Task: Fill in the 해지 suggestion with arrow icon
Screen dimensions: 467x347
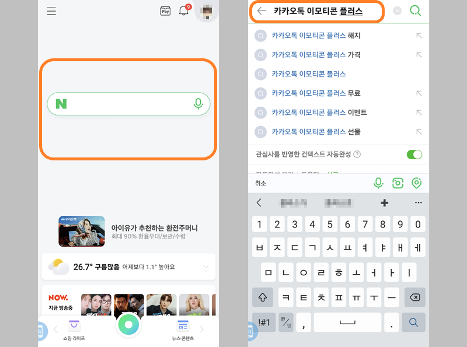Action: coord(419,36)
